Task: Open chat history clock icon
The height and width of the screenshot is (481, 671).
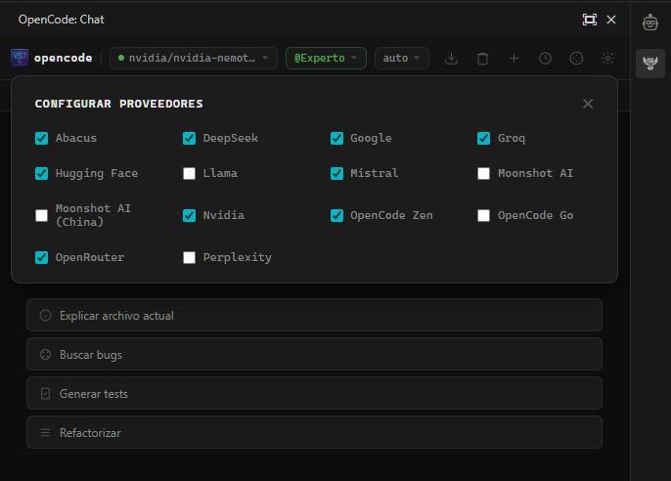Action: [545, 58]
